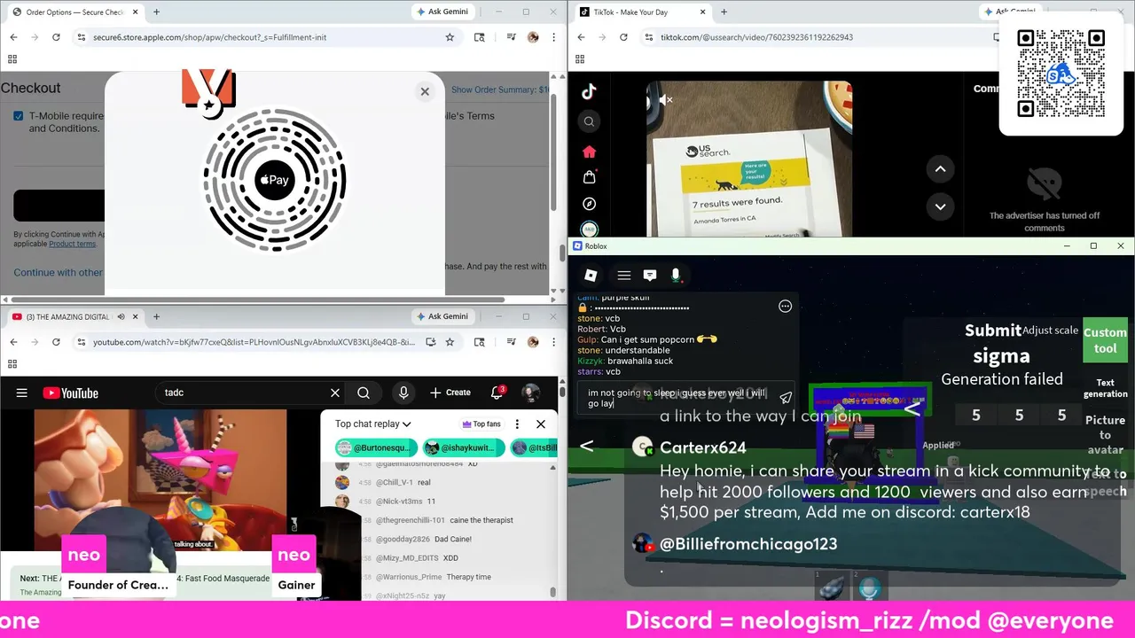Reload the Apple checkout tab
Screen dimensions: 1135x638
click(56, 37)
